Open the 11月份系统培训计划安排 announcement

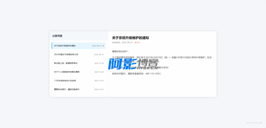[65, 81]
